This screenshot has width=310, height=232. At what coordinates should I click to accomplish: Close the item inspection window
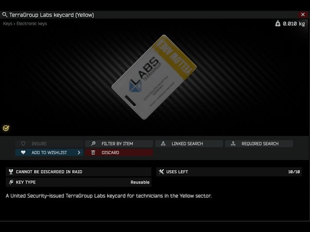tap(303, 14)
